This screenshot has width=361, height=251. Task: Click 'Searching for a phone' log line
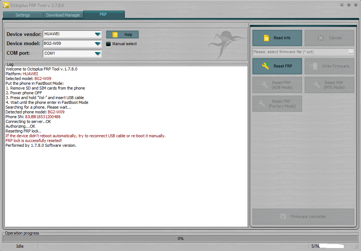(x=39, y=107)
